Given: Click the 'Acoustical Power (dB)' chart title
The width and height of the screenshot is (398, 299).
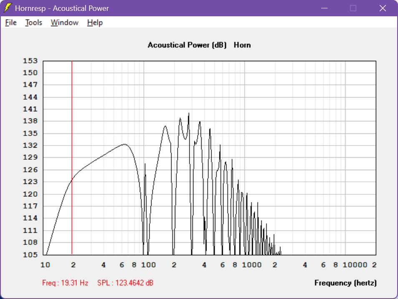Looking at the screenshot, I should pos(187,45).
